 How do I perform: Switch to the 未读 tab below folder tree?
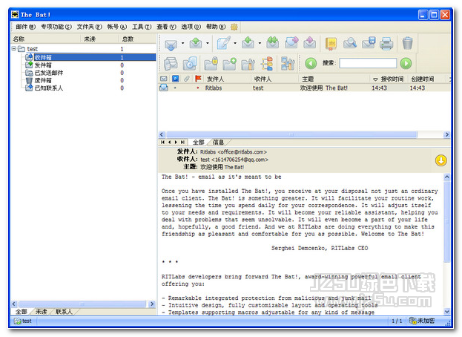[x=42, y=312]
